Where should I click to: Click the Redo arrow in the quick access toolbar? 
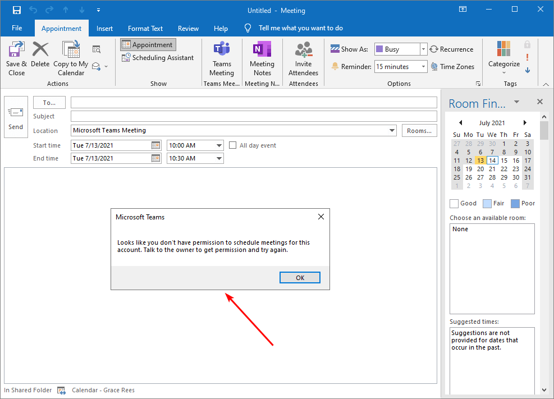tap(49, 10)
